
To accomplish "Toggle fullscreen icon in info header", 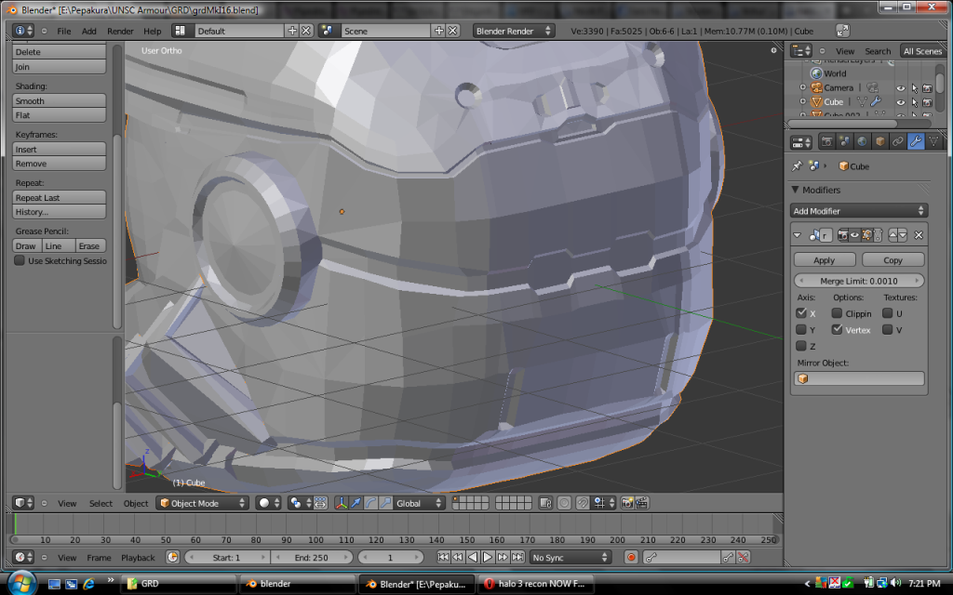I will pos(842,31).
